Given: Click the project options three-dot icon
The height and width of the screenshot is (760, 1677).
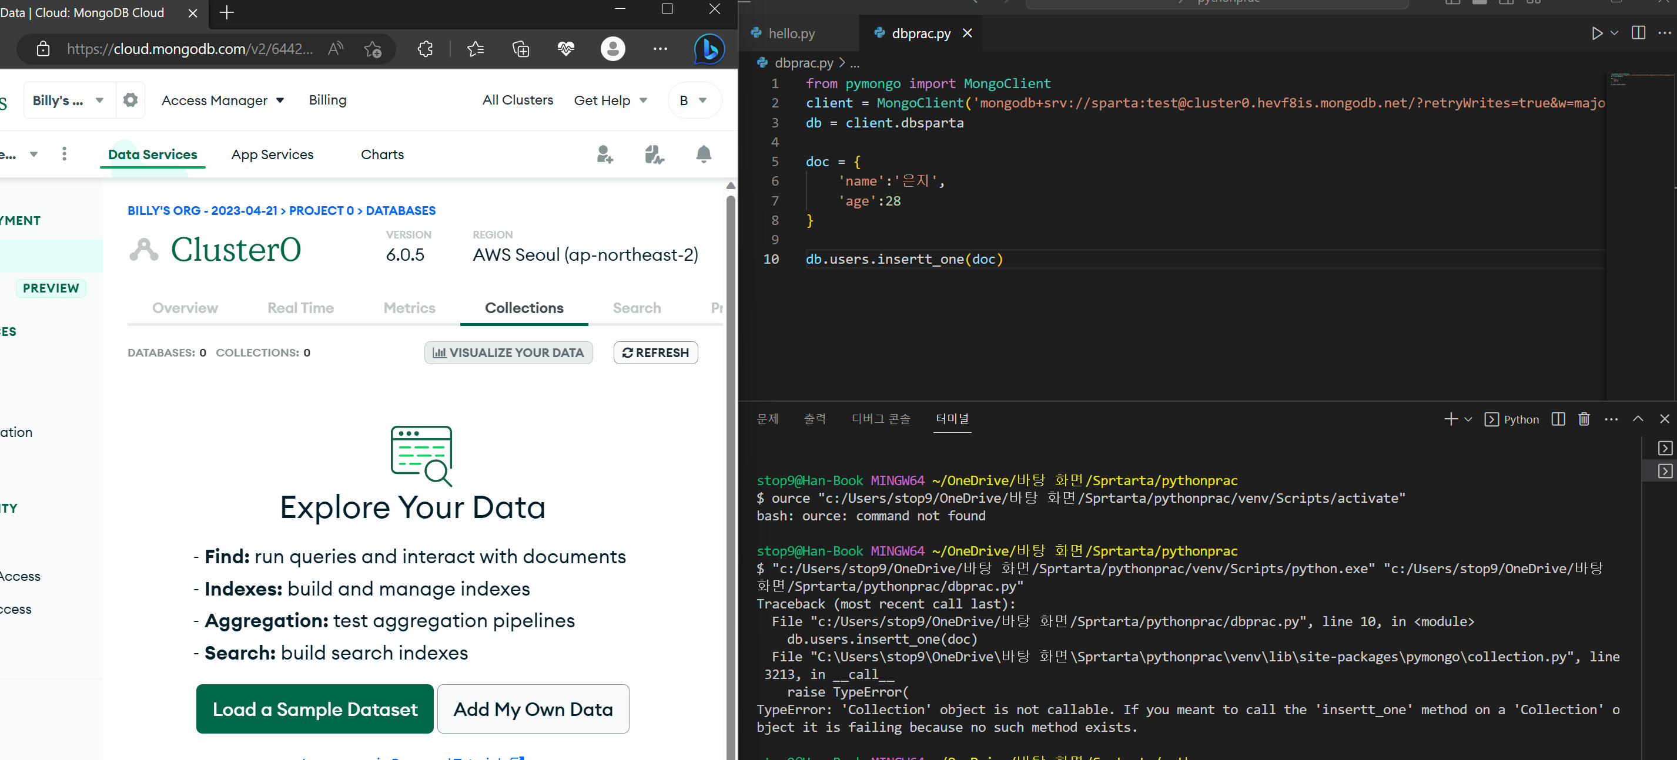Looking at the screenshot, I should point(64,153).
